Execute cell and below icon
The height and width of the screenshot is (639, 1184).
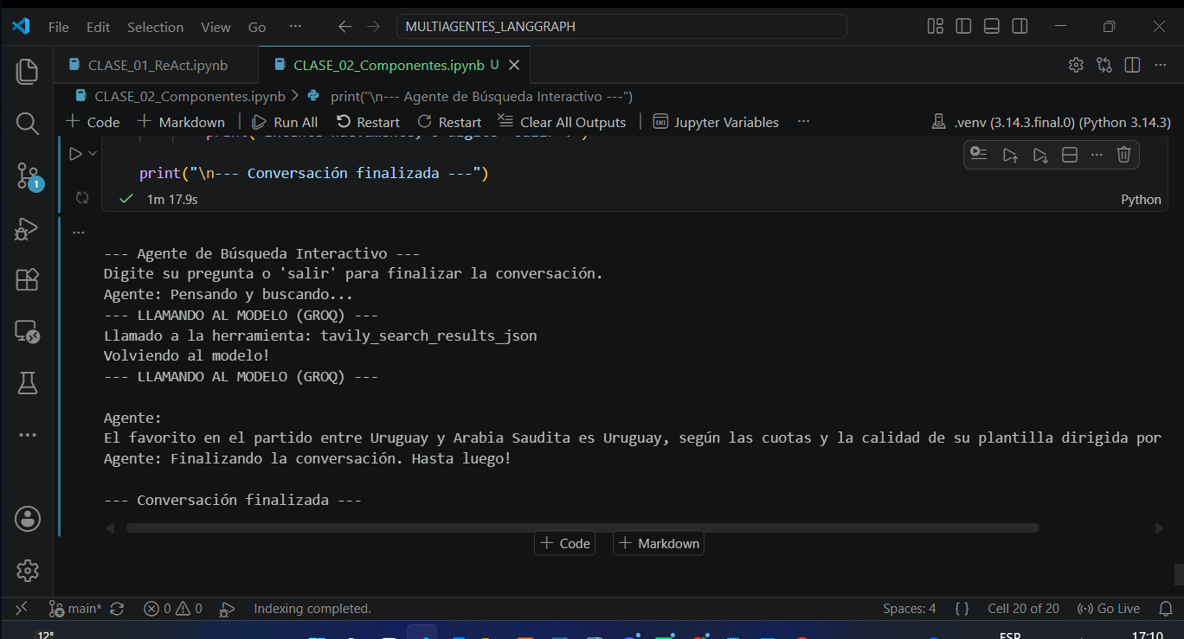(x=1039, y=155)
